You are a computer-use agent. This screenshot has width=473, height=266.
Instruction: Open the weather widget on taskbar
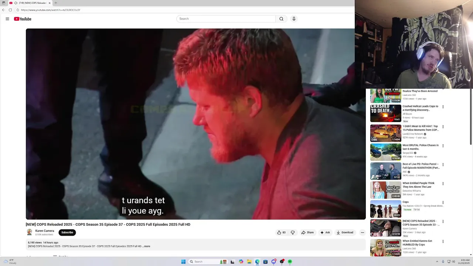10,262
